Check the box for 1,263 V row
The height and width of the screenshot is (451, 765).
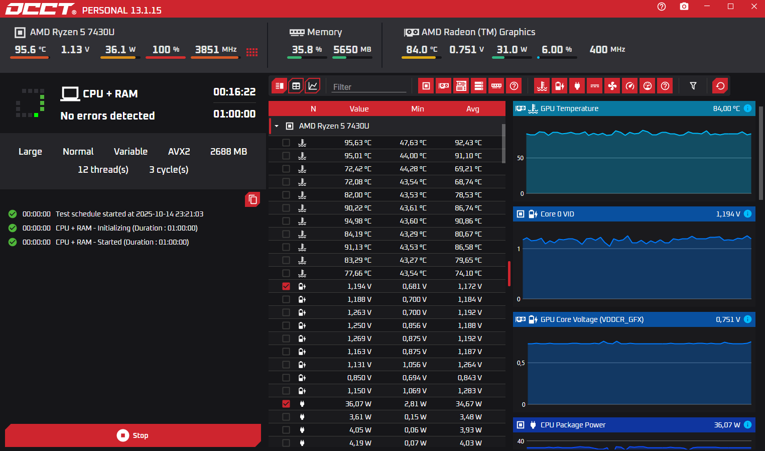(286, 312)
